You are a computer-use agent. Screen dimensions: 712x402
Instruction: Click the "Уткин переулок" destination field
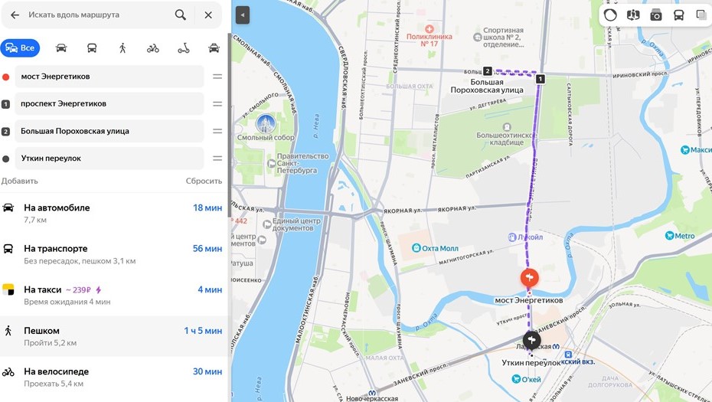click(x=109, y=159)
